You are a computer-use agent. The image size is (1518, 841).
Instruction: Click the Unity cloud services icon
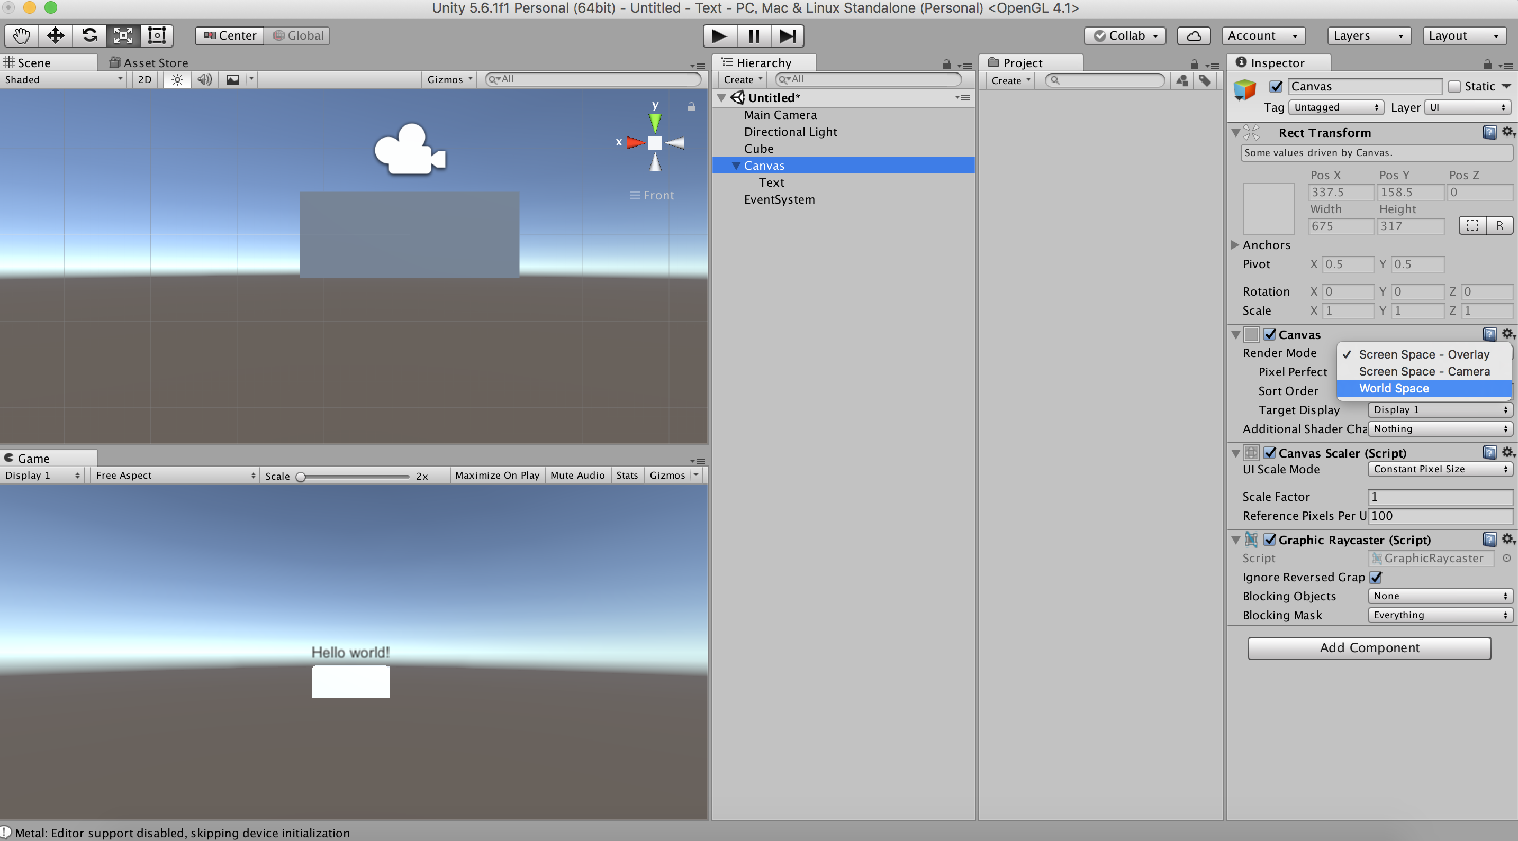(1194, 35)
